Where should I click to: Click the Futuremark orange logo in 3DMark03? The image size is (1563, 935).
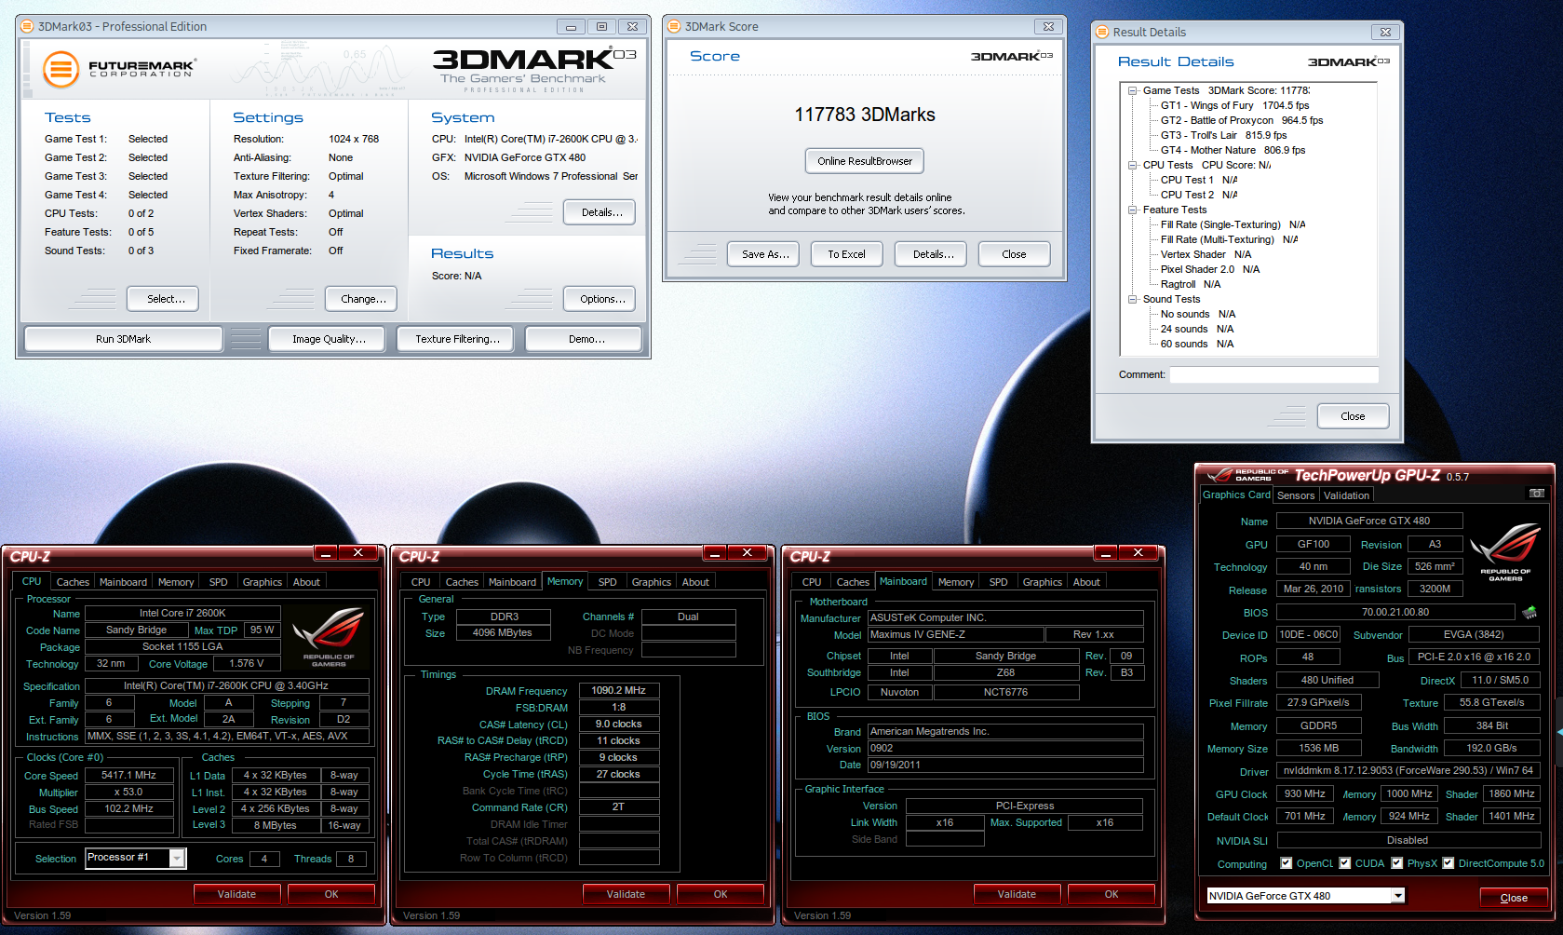point(61,70)
